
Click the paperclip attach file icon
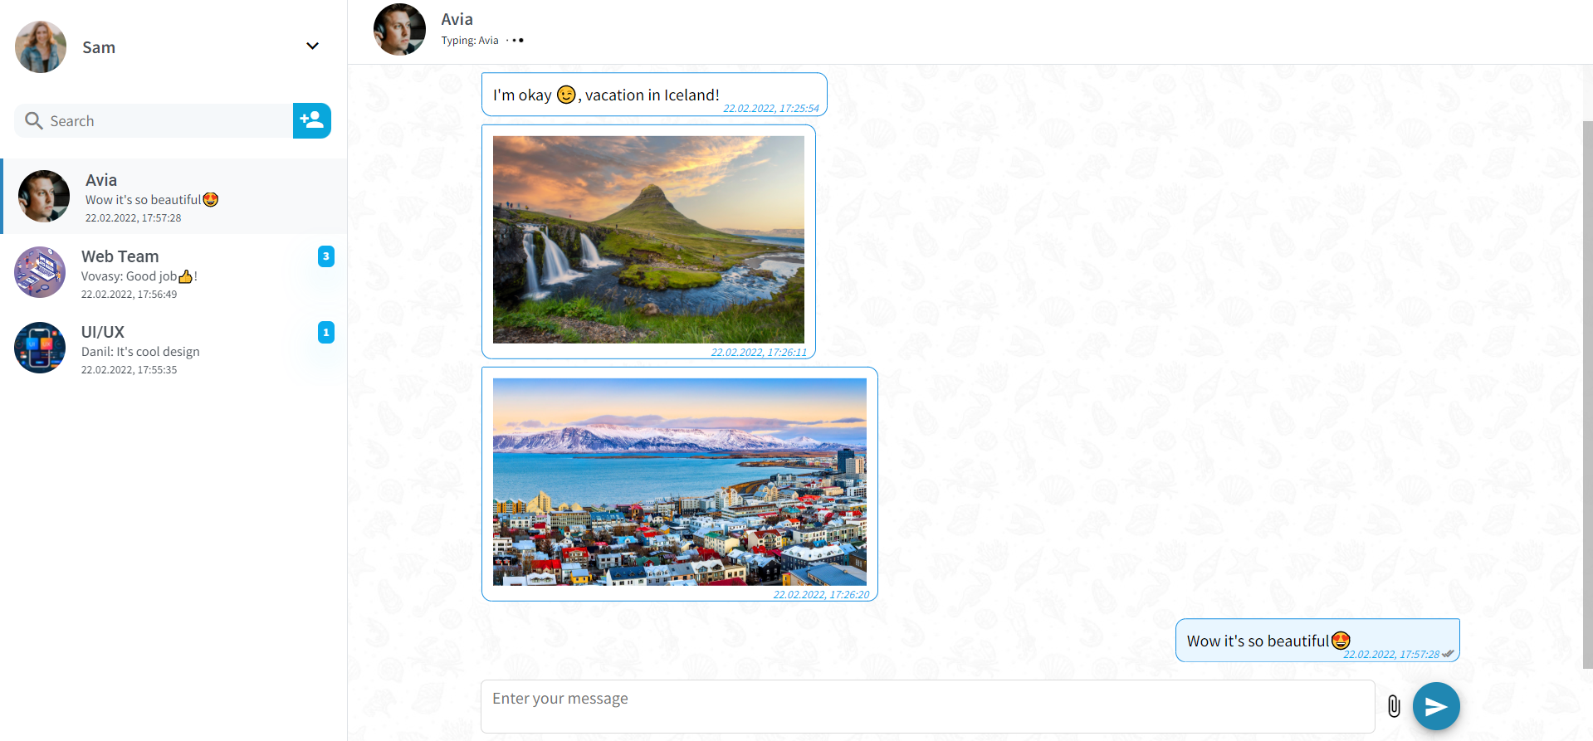pos(1394,706)
